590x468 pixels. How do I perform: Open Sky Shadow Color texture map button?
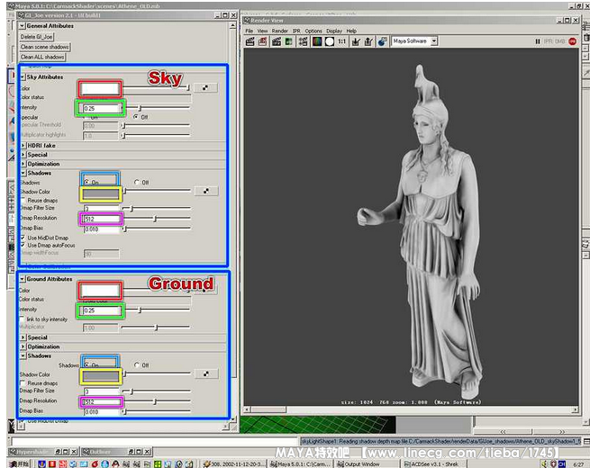point(206,191)
